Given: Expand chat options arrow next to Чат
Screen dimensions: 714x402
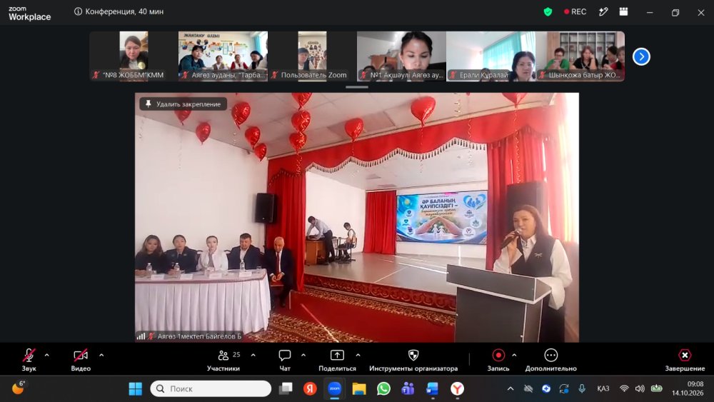Looking at the screenshot, I should [303, 355].
